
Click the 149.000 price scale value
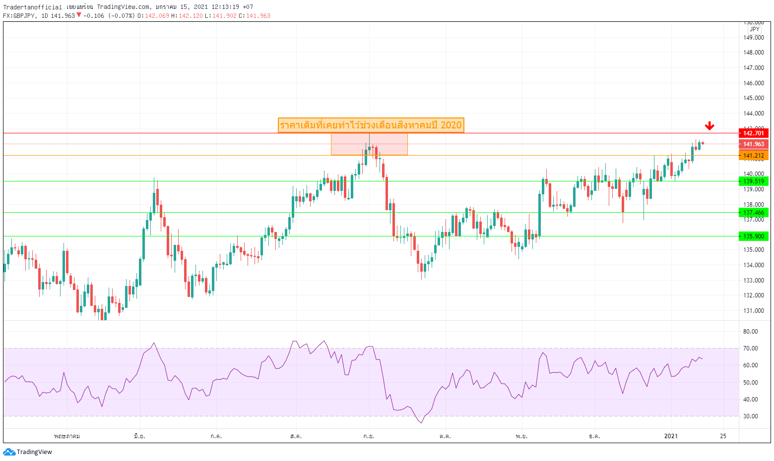coord(753,38)
